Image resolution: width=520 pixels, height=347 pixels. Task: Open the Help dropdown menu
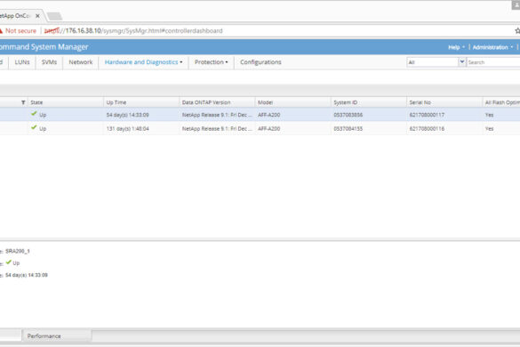pyautogui.click(x=456, y=47)
